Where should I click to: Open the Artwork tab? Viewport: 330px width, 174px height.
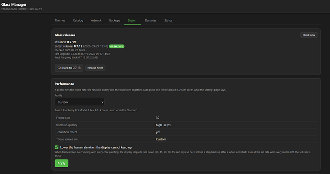pyautogui.click(x=96, y=21)
